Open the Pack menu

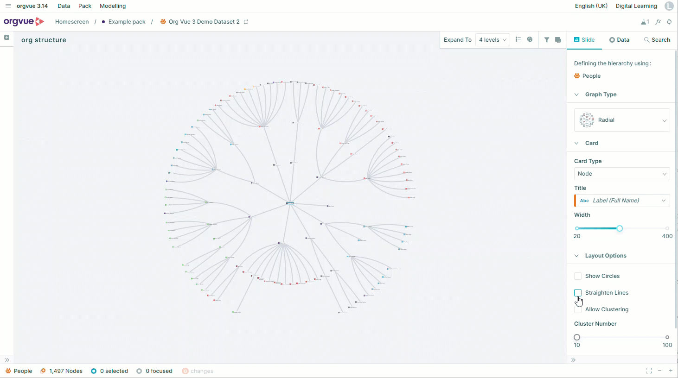coord(85,6)
